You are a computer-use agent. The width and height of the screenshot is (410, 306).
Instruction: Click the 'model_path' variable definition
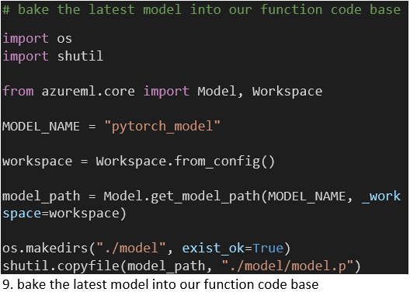tap(41, 196)
